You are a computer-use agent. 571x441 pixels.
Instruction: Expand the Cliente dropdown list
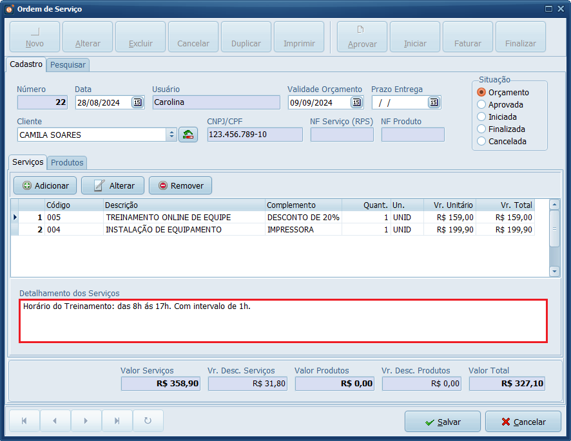click(x=171, y=135)
